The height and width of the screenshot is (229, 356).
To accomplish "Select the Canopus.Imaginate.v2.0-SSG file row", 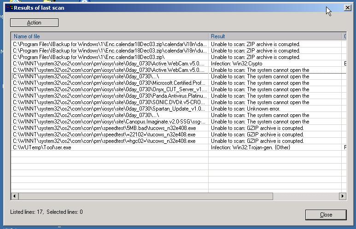I will [110, 122].
